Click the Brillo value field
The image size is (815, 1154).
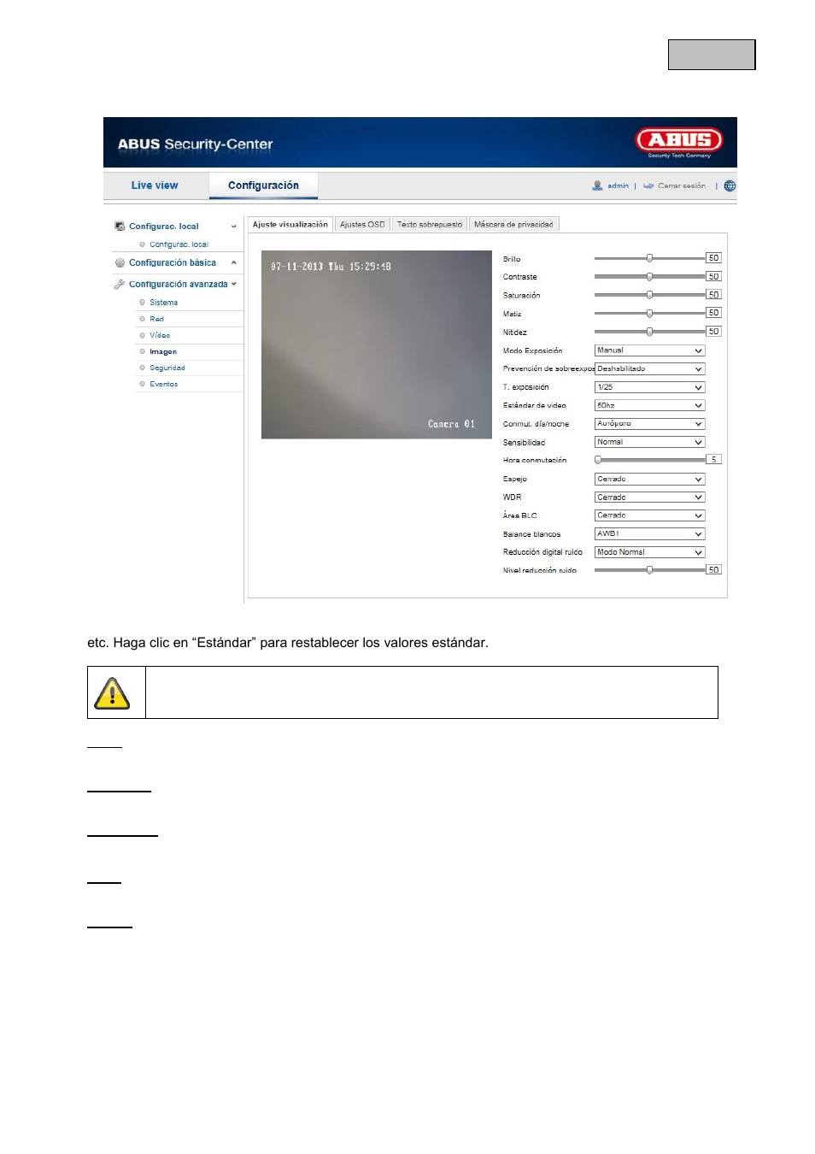[x=713, y=258]
